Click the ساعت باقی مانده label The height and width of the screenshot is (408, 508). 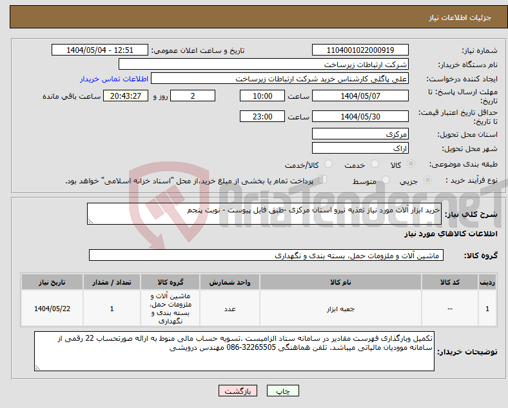tap(72, 96)
